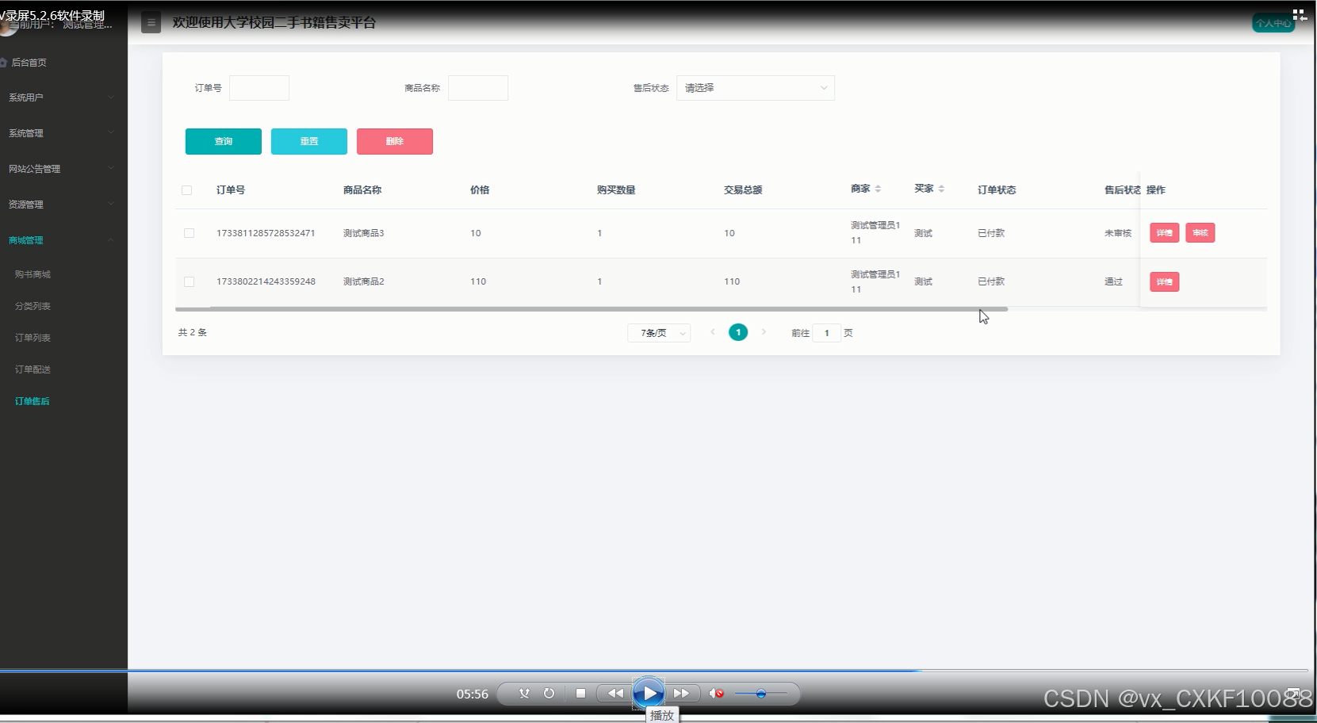This screenshot has width=1317, height=723.
Task: Click the home icon beside 后台首页
Action: click(4, 63)
